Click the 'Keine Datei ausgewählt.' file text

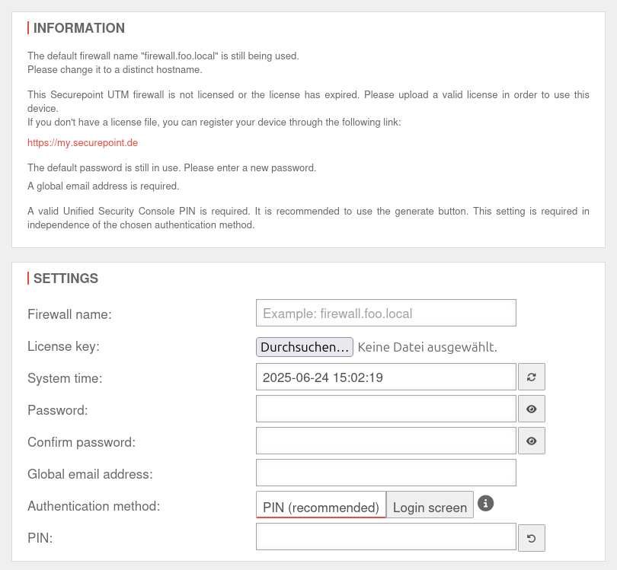[427, 347]
